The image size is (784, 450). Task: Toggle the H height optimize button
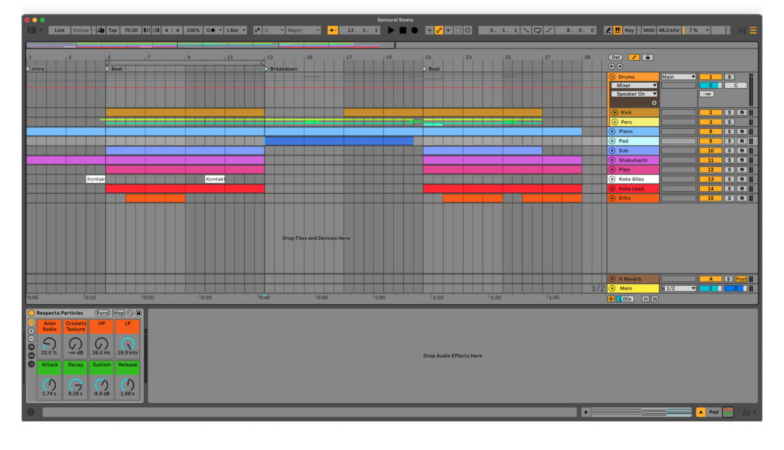pos(646,299)
